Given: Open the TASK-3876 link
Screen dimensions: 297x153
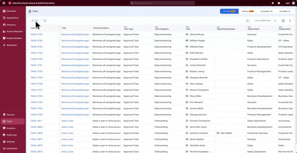Looking at the screenshot, I should [x=36, y=145].
